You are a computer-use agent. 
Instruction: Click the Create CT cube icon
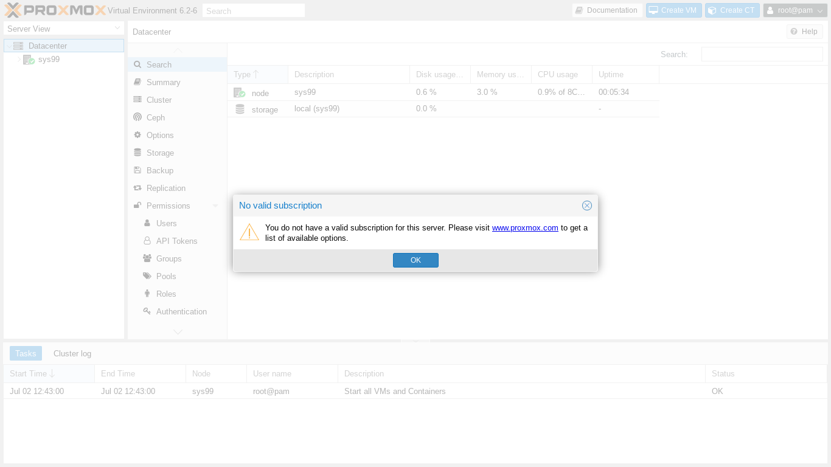(x=712, y=10)
